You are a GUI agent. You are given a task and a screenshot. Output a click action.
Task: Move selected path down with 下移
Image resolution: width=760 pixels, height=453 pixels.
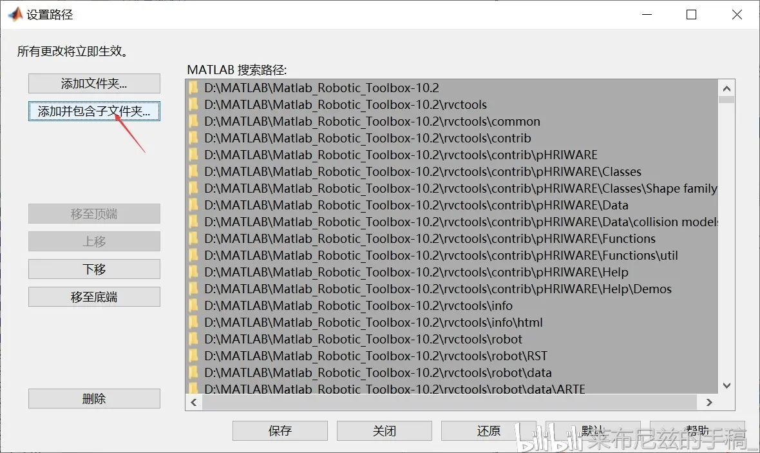[x=94, y=269]
